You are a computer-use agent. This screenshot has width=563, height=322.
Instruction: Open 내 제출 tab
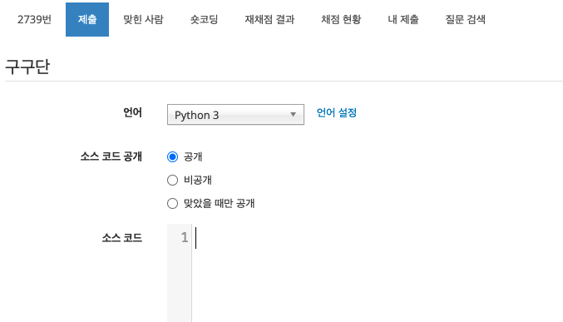tap(403, 19)
